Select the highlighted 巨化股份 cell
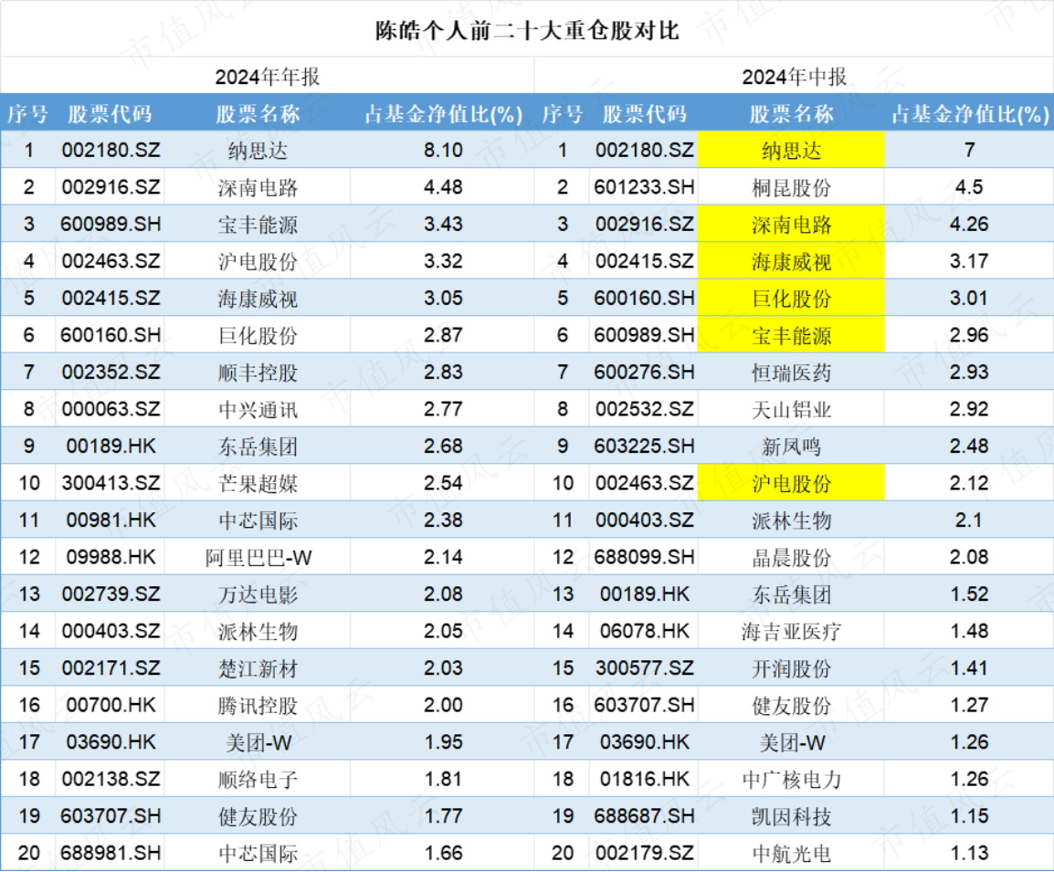Screen dimensions: 1054x872 791,298
